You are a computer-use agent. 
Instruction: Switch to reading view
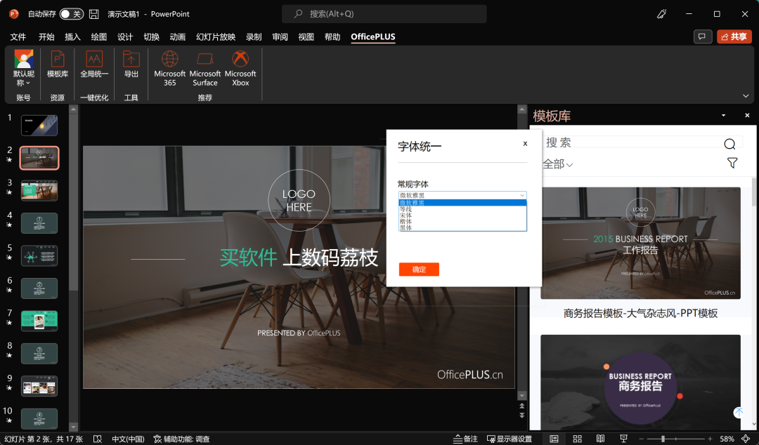coord(600,439)
